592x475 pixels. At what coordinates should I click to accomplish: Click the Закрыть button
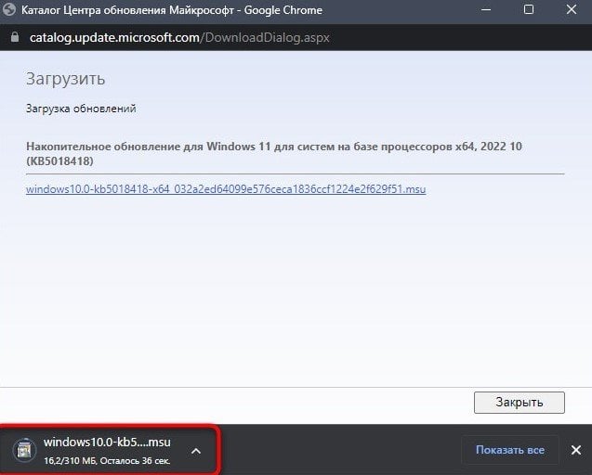tap(520, 403)
